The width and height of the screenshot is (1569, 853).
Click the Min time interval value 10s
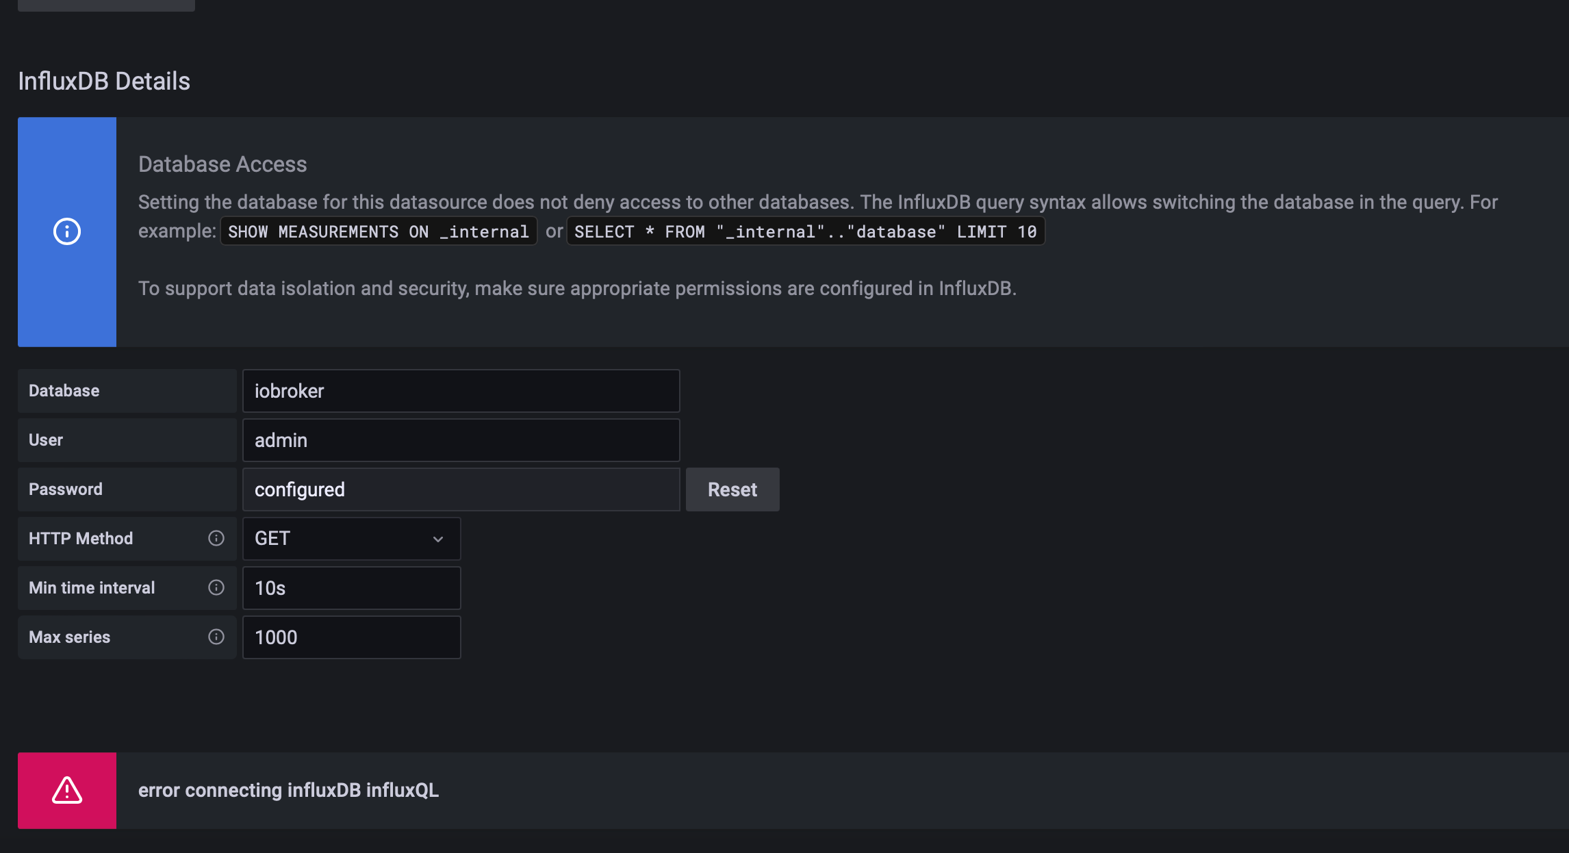[351, 587]
